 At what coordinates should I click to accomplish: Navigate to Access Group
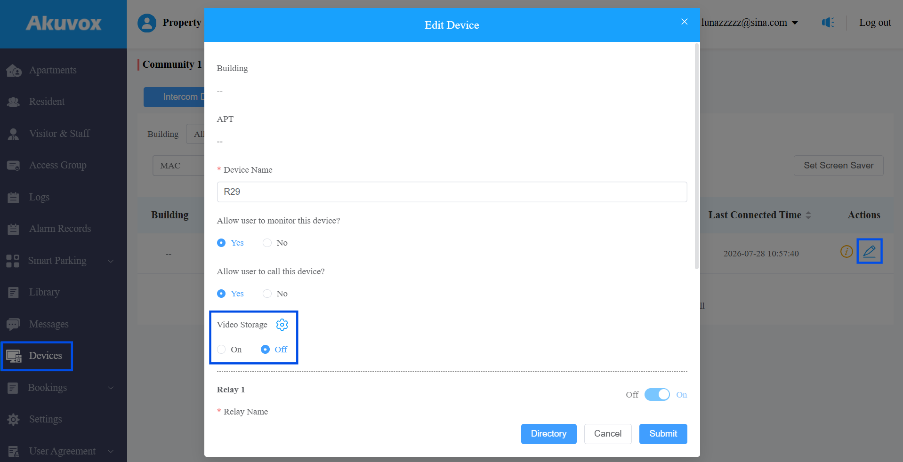point(57,165)
